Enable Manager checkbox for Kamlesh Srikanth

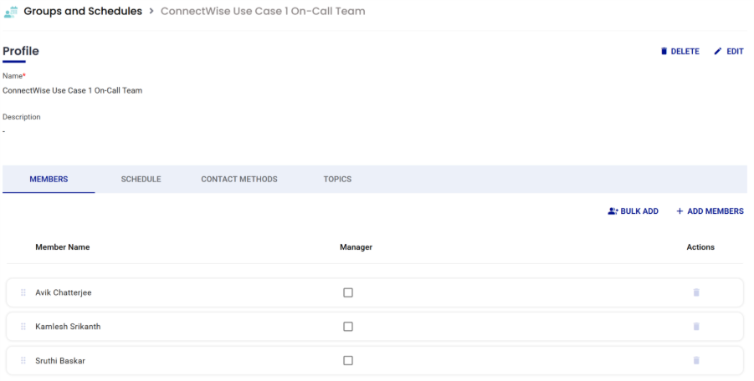[348, 327]
